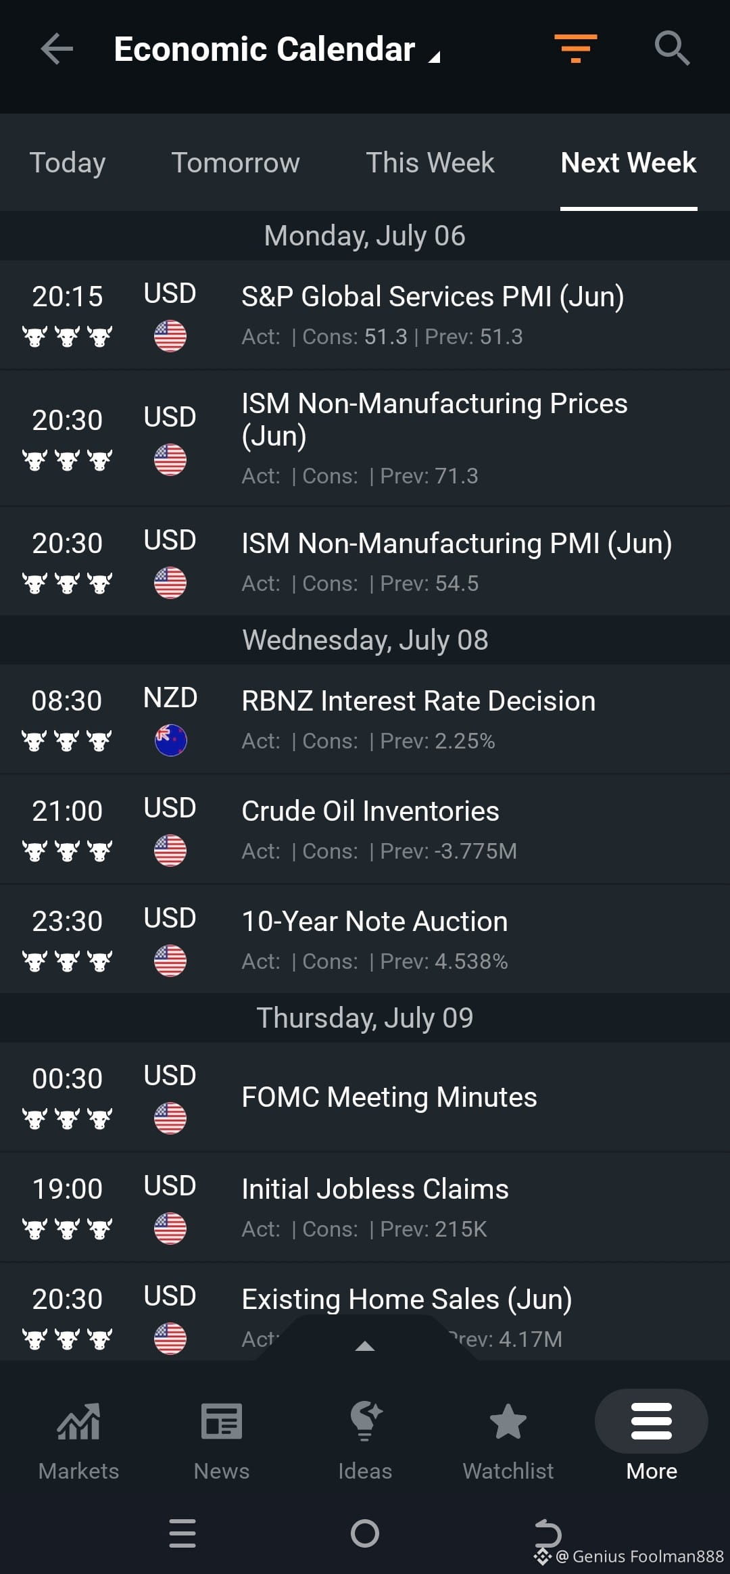Open the Watchlist star icon
The image size is (730, 1574).
(508, 1421)
